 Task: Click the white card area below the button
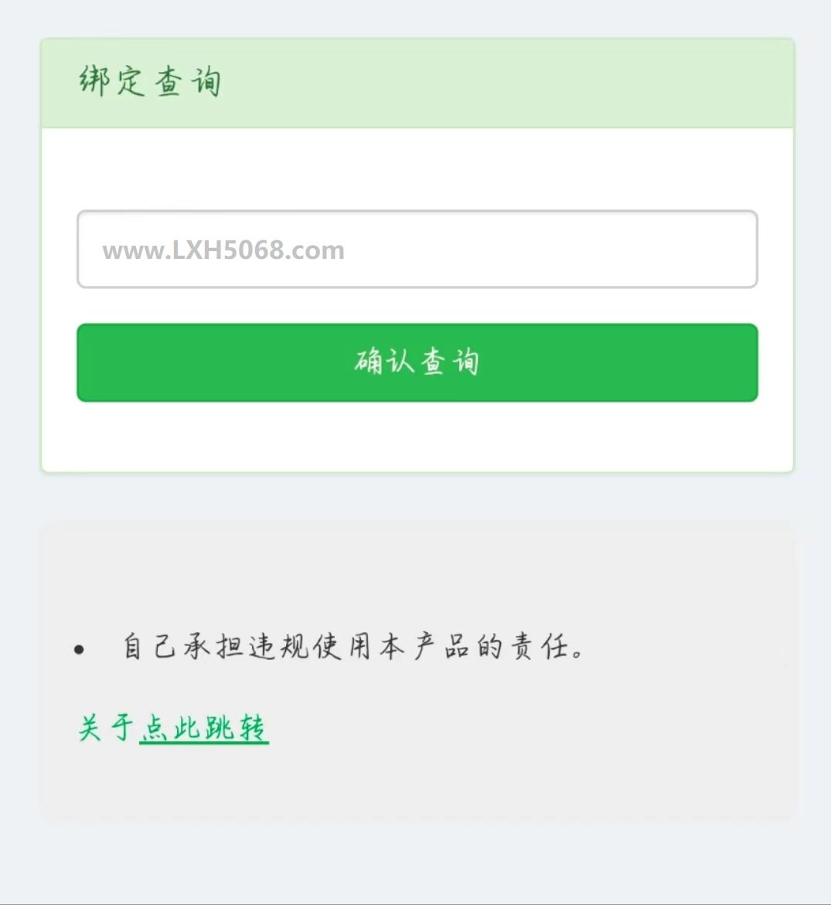click(417, 436)
